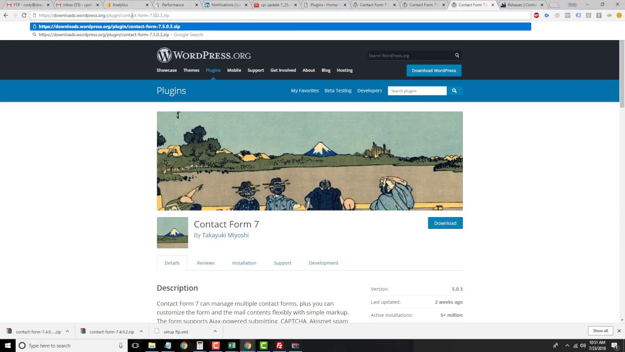Click the blue Download plugin button
This screenshot has height=352, width=625.
click(445, 223)
